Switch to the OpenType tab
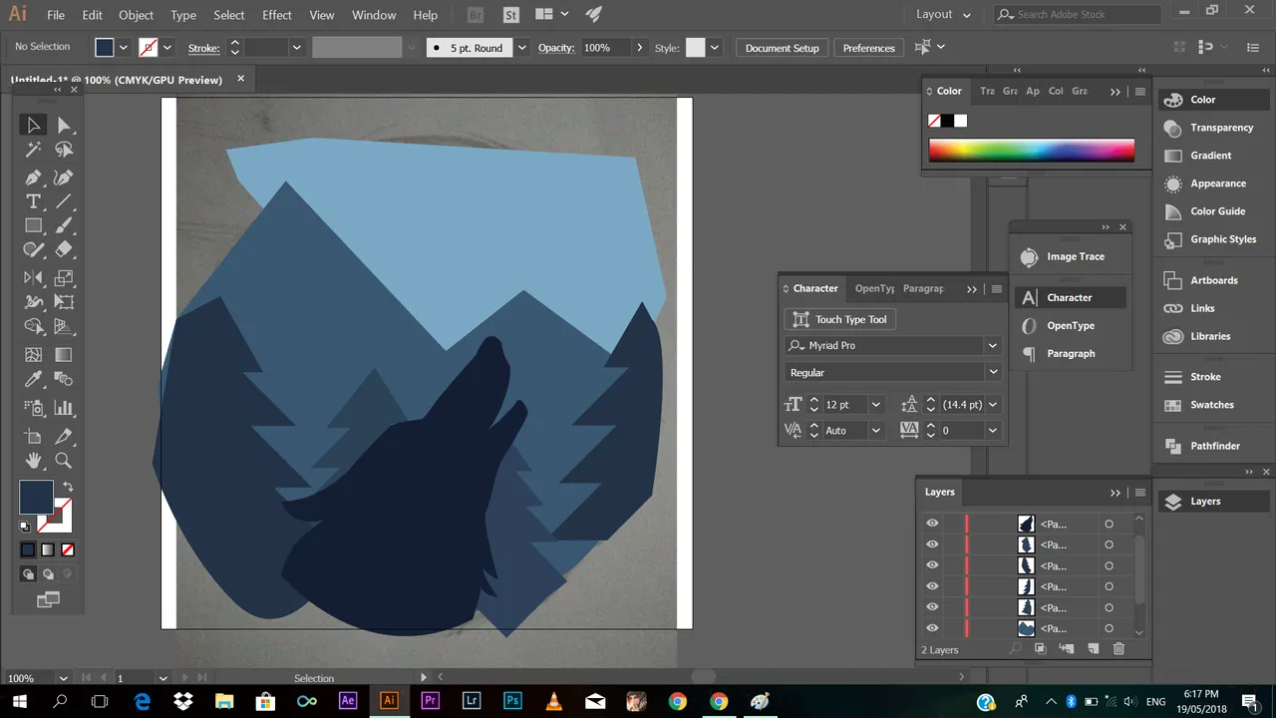Image resolution: width=1276 pixels, height=718 pixels. click(874, 288)
